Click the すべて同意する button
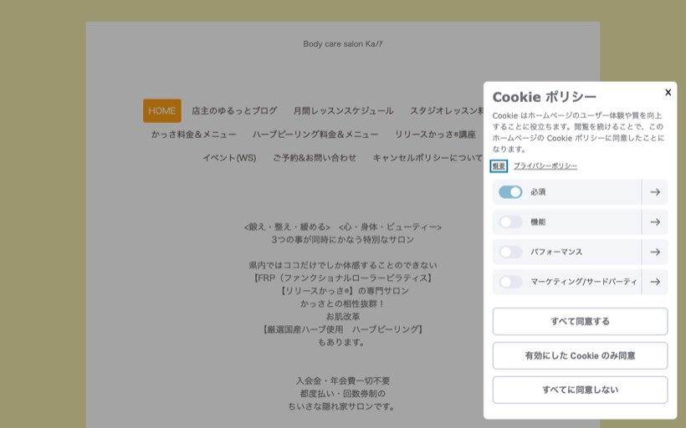Image resolution: width=686 pixels, height=428 pixels. pos(580,321)
